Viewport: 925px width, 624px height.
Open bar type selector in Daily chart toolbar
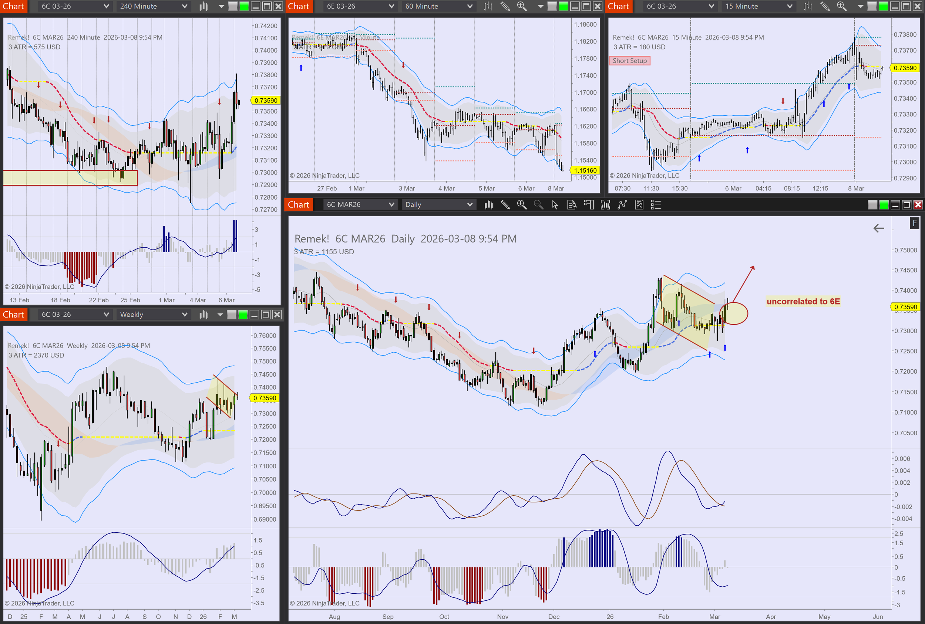point(488,205)
